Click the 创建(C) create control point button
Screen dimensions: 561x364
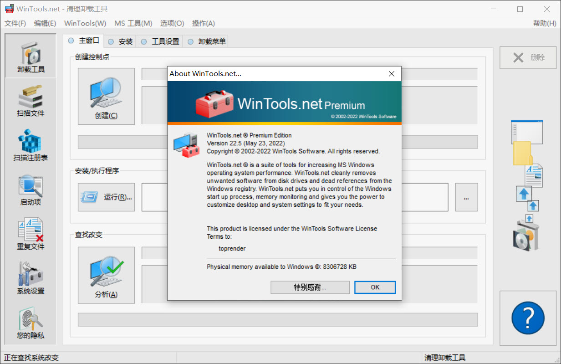coord(106,96)
